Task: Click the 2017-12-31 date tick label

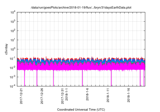Action: pos(62,96)
